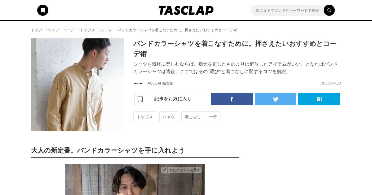Select the 着こなし・コーデ tag
This screenshot has width=372, height=195.
(x=201, y=117)
